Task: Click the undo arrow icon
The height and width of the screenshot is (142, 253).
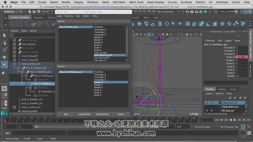Action: 43,12
